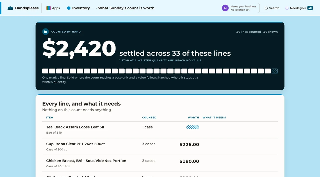
Task: Click the Handsplease bell logo icon
Action: [10, 8]
